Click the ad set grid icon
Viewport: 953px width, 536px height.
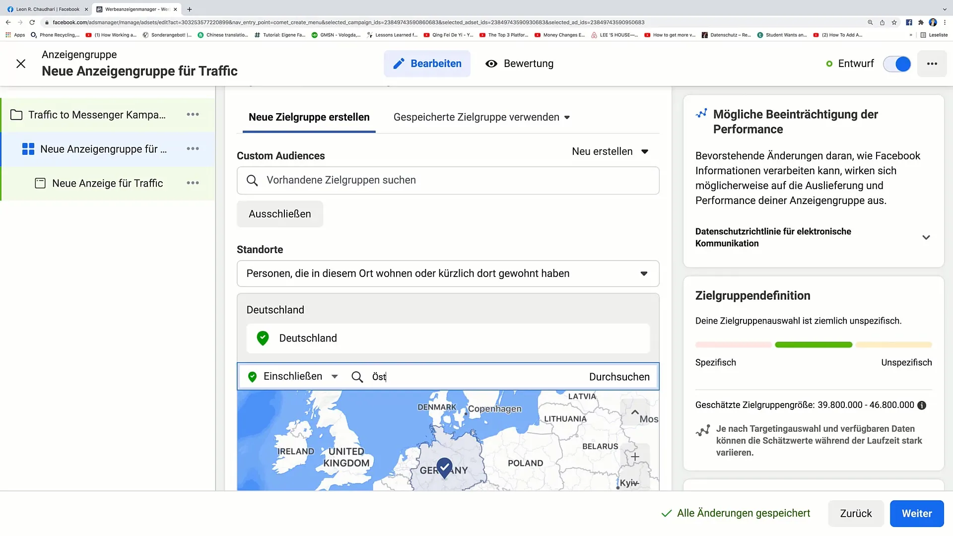click(x=28, y=149)
